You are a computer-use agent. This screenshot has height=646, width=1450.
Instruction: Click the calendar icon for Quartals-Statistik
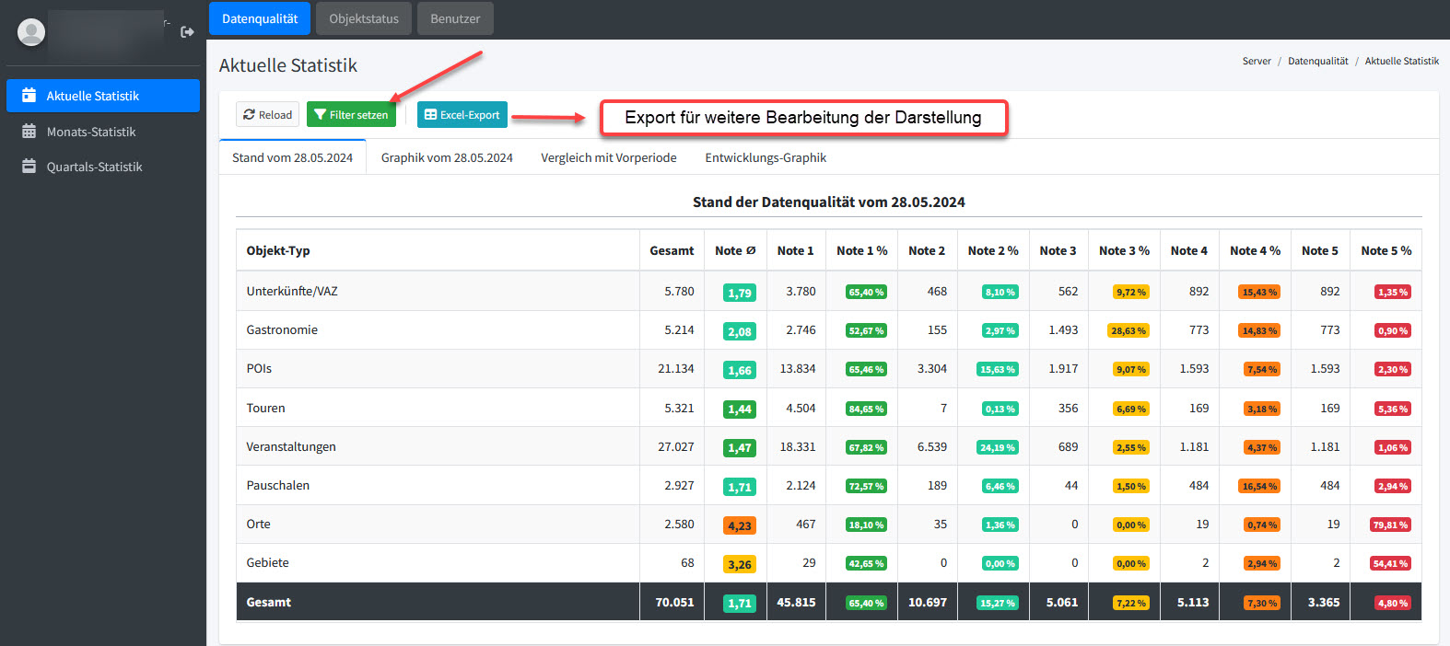29,167
